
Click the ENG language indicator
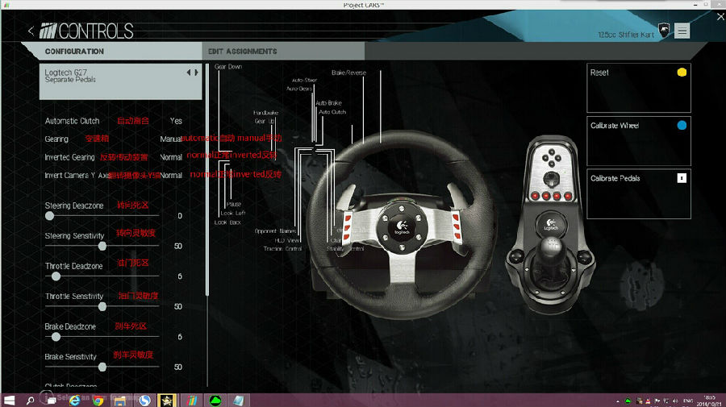pos(688,401)
